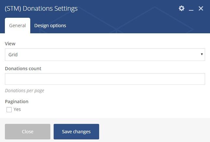Click the (STM) Donations Settings title
The width and height of the screenshot is (210, 142).
[41, 9]
